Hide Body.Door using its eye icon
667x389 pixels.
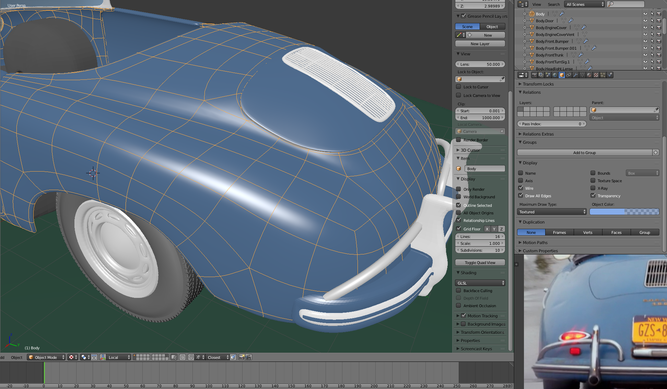(645, 21)
